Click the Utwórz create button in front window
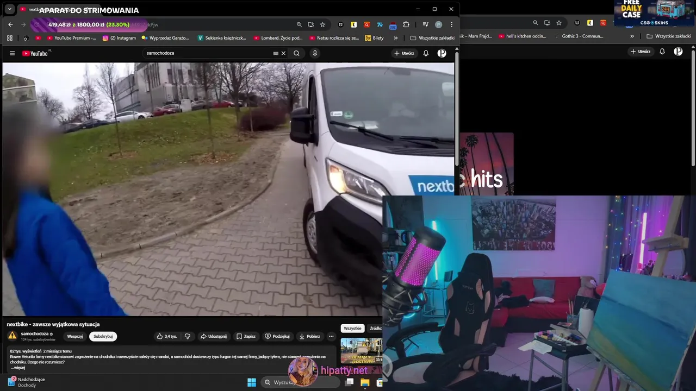696x391 pixels. 404,53
